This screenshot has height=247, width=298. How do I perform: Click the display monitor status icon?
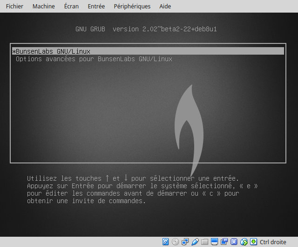(214, 242)
